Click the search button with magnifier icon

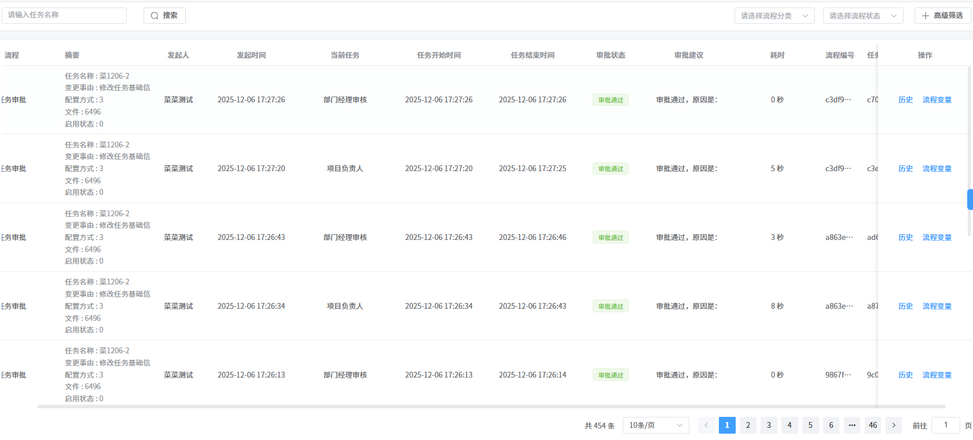click(164, 16)
